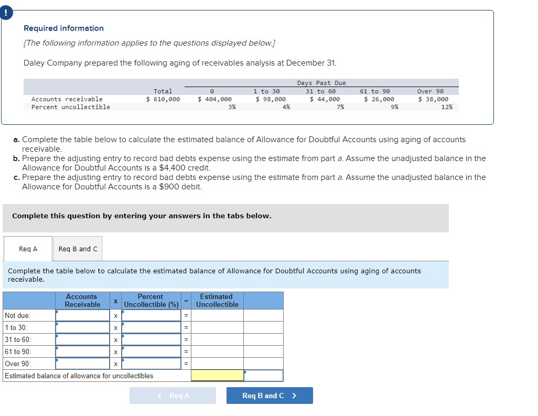Click the exclamation alert icon top left
The width and height of the screenshot is (538, 416).
(6, 12)
